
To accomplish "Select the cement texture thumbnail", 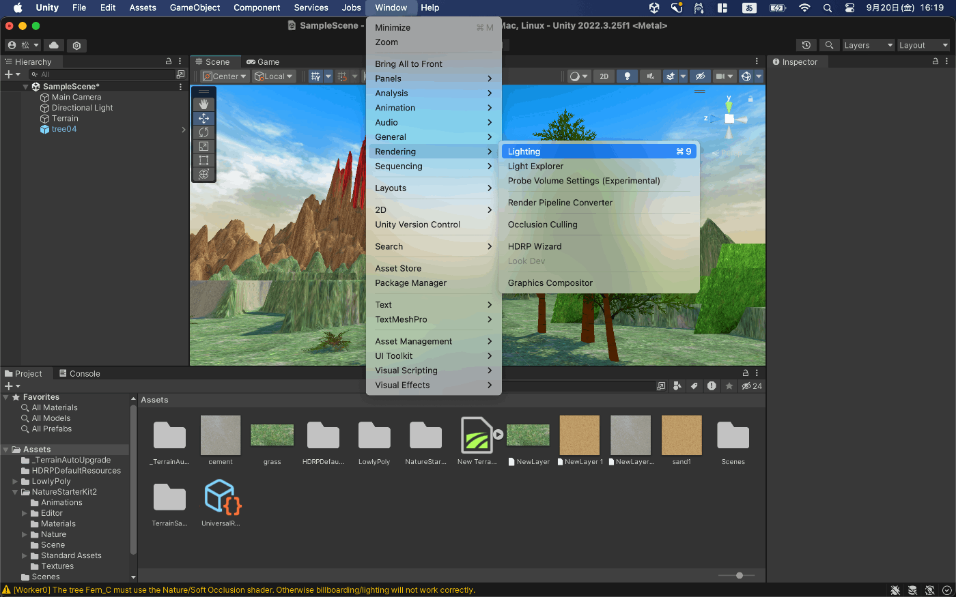I will [x=221, y=435].
